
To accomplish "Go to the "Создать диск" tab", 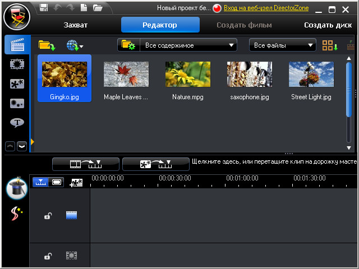I will 328,25.
